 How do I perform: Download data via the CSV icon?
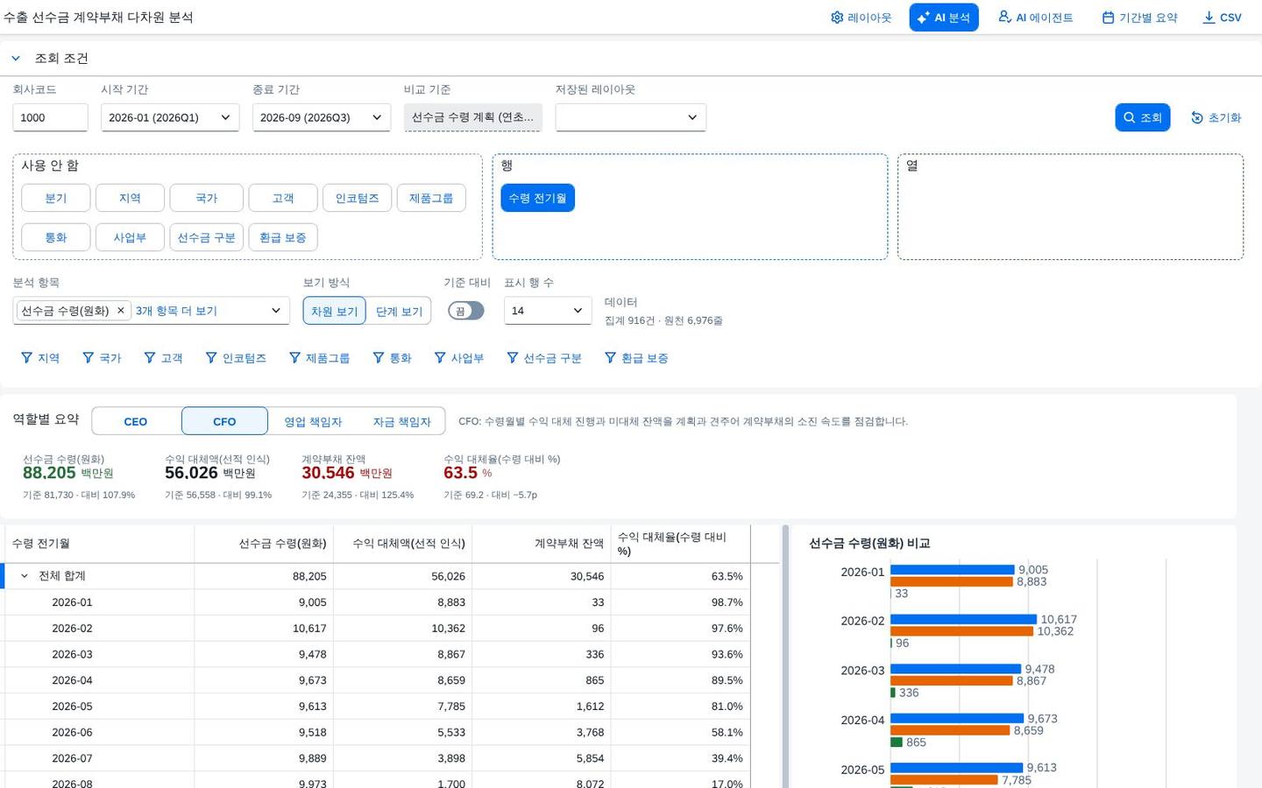1209,18
